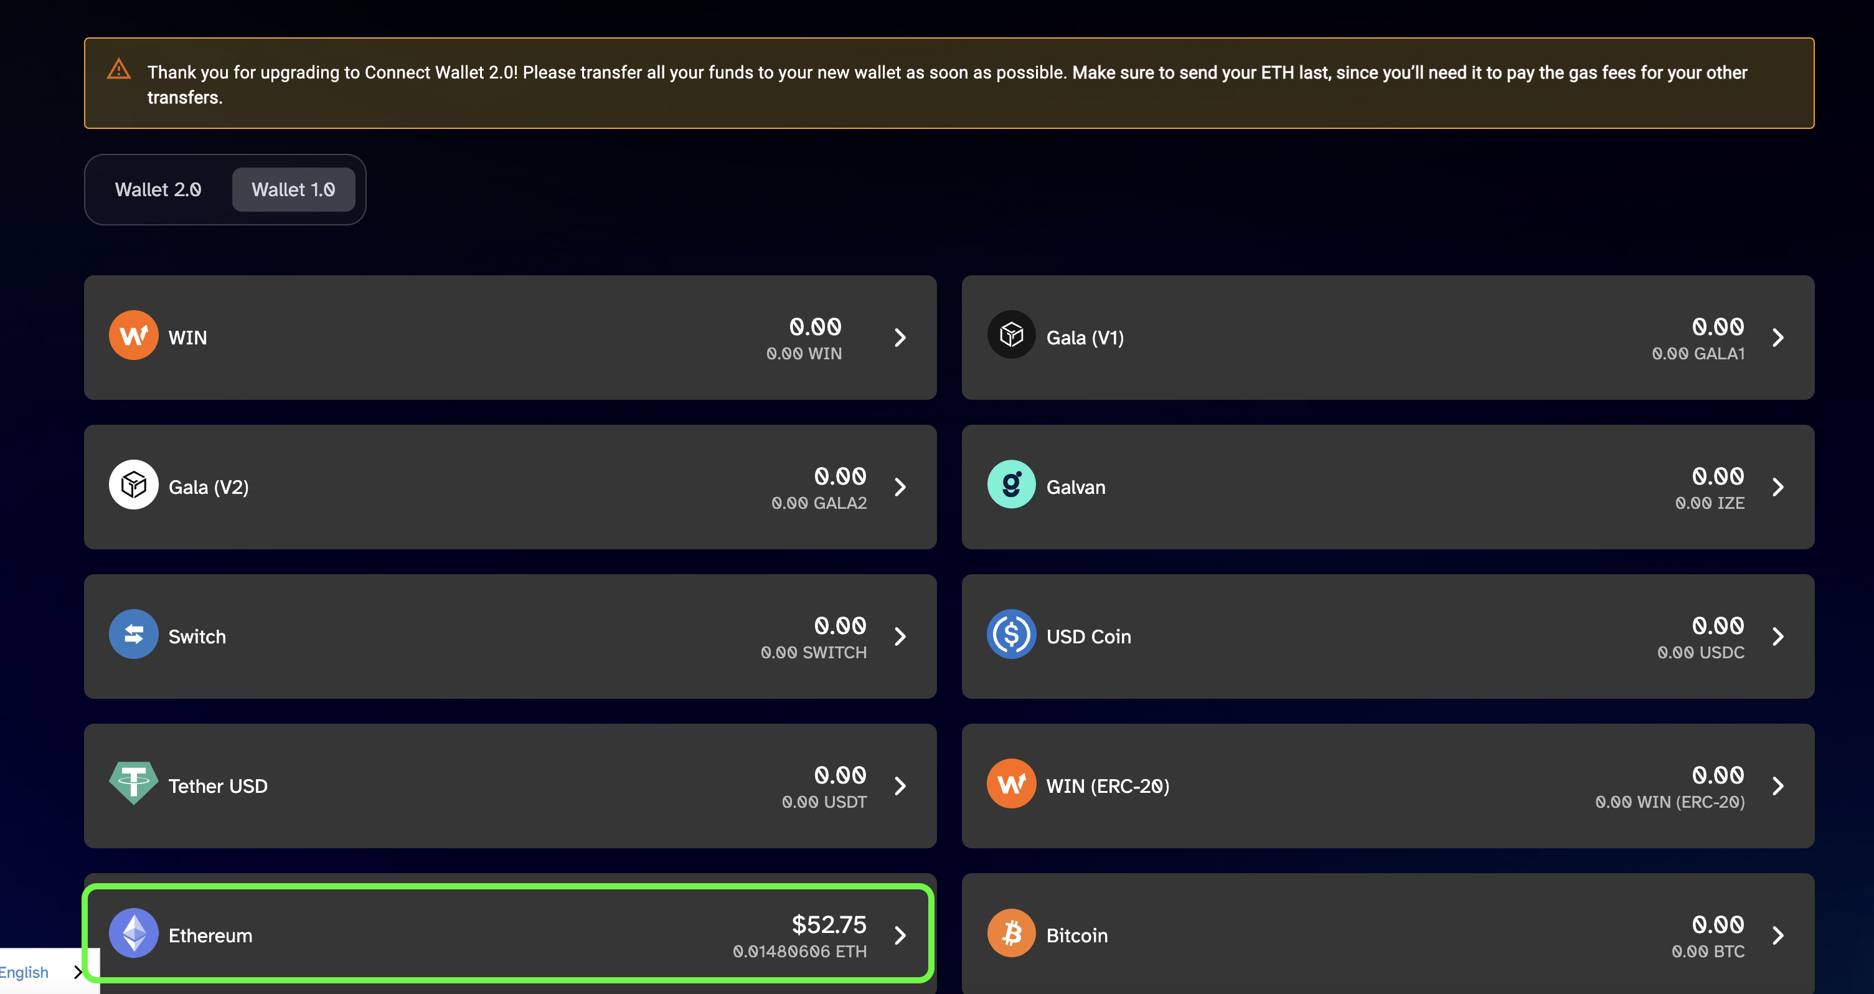Click the USD Coin dollar icon
1874x994 pixels.
pyautogui.click(x=1011, y=635)
